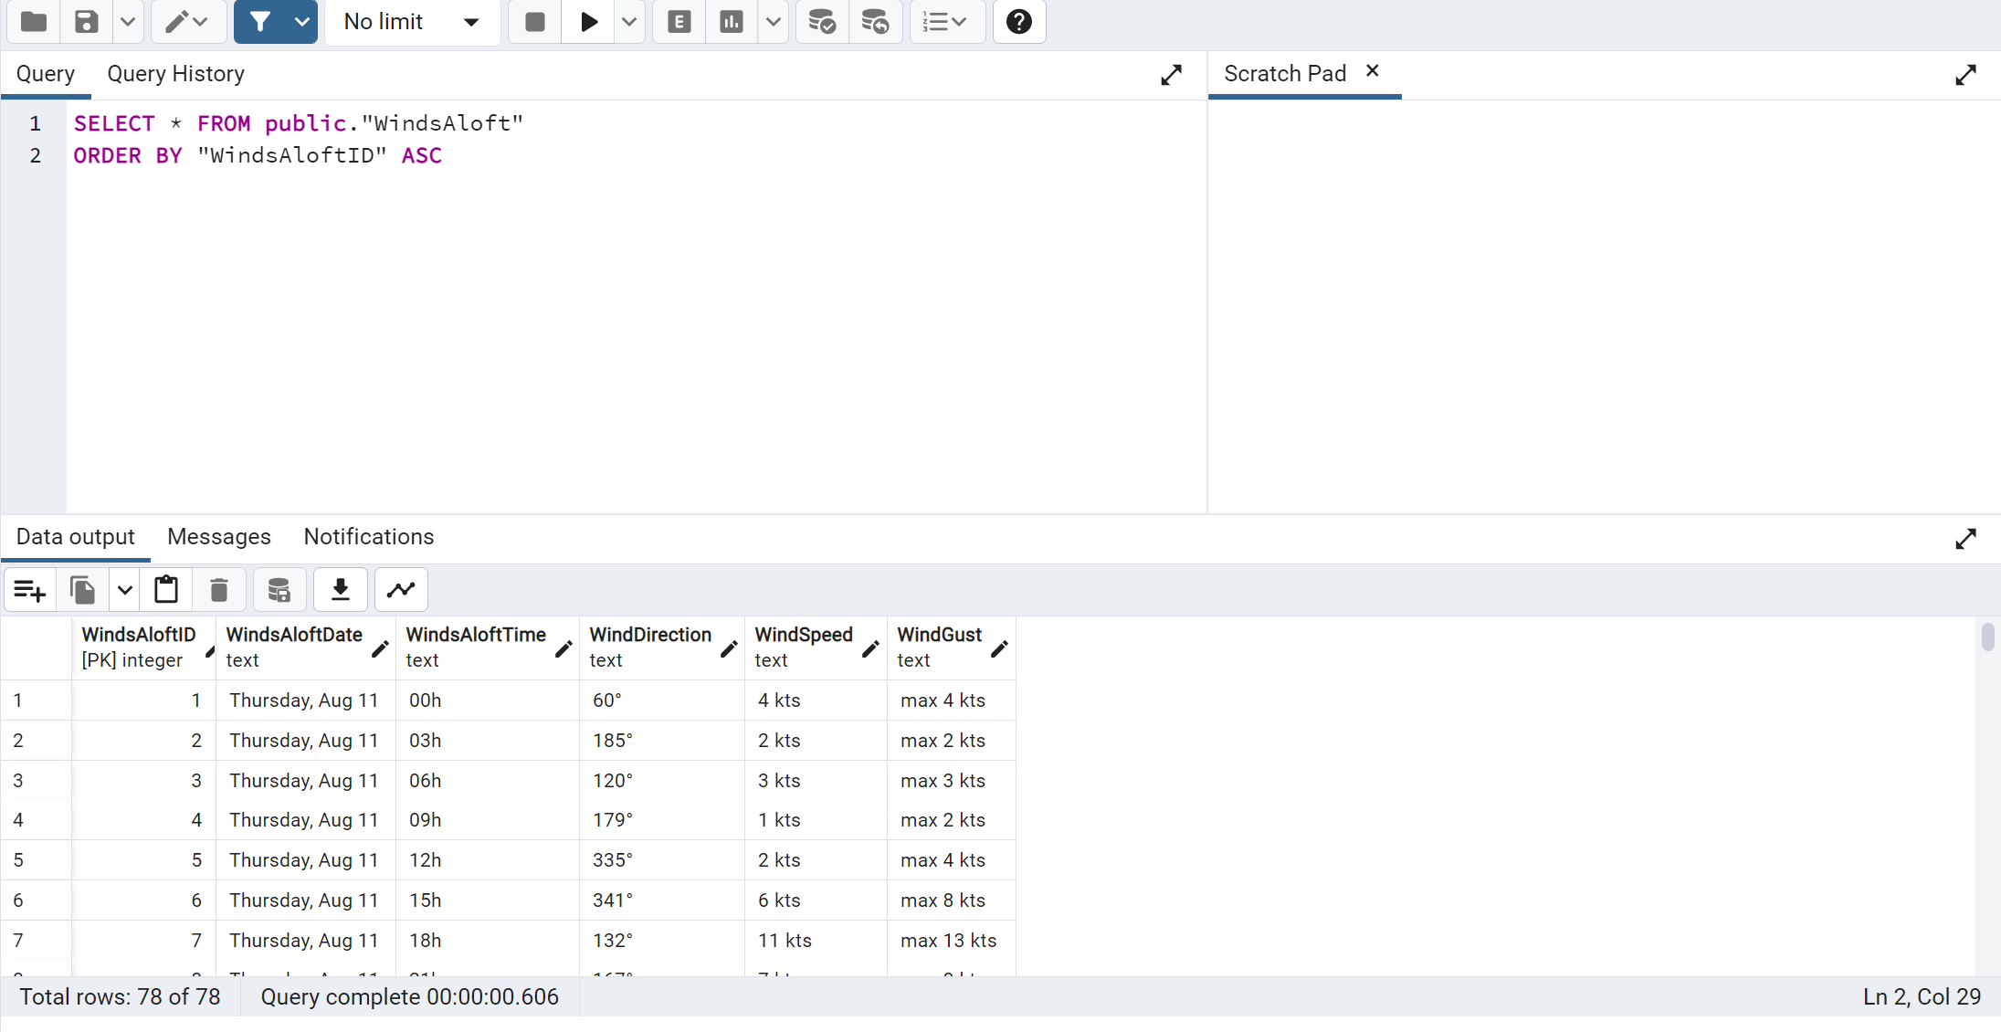This screenshot has height=1032, width=2001.
Task: Expand the play button dropdown arrow
Action: (x=629, y=23)
